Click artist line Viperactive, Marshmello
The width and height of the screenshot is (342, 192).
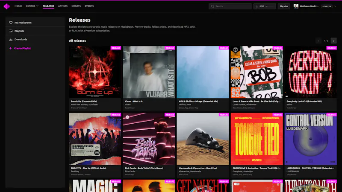(x=190, y=172)
